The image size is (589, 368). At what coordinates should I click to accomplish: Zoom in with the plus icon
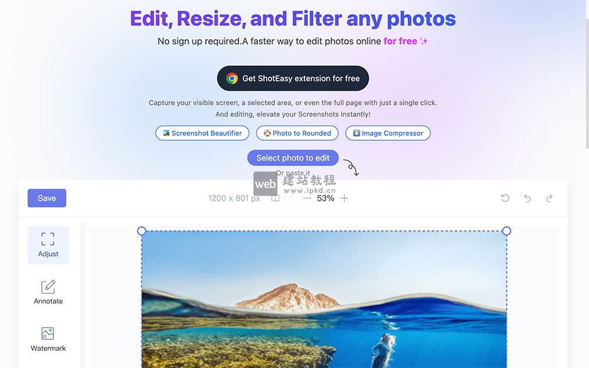344,198
